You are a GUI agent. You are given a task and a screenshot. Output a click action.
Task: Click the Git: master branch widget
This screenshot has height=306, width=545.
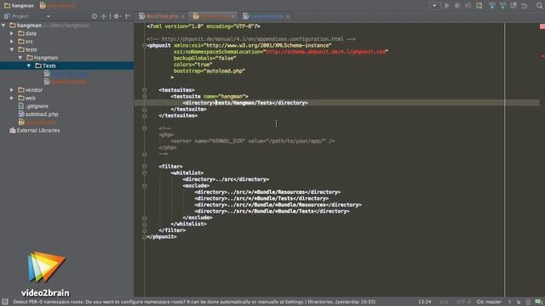click(489, 302)
